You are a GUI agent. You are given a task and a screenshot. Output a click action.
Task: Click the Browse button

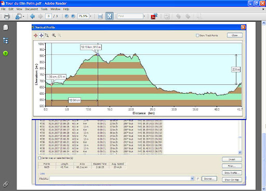coord(209,179)
